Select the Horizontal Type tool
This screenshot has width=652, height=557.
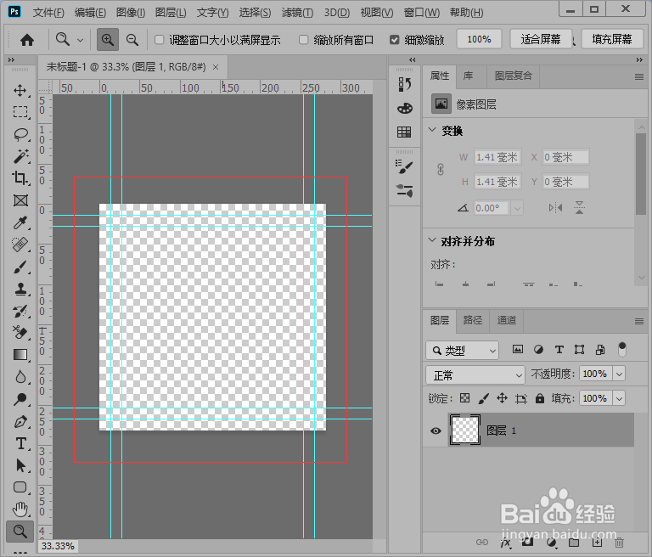pos(20,443)
